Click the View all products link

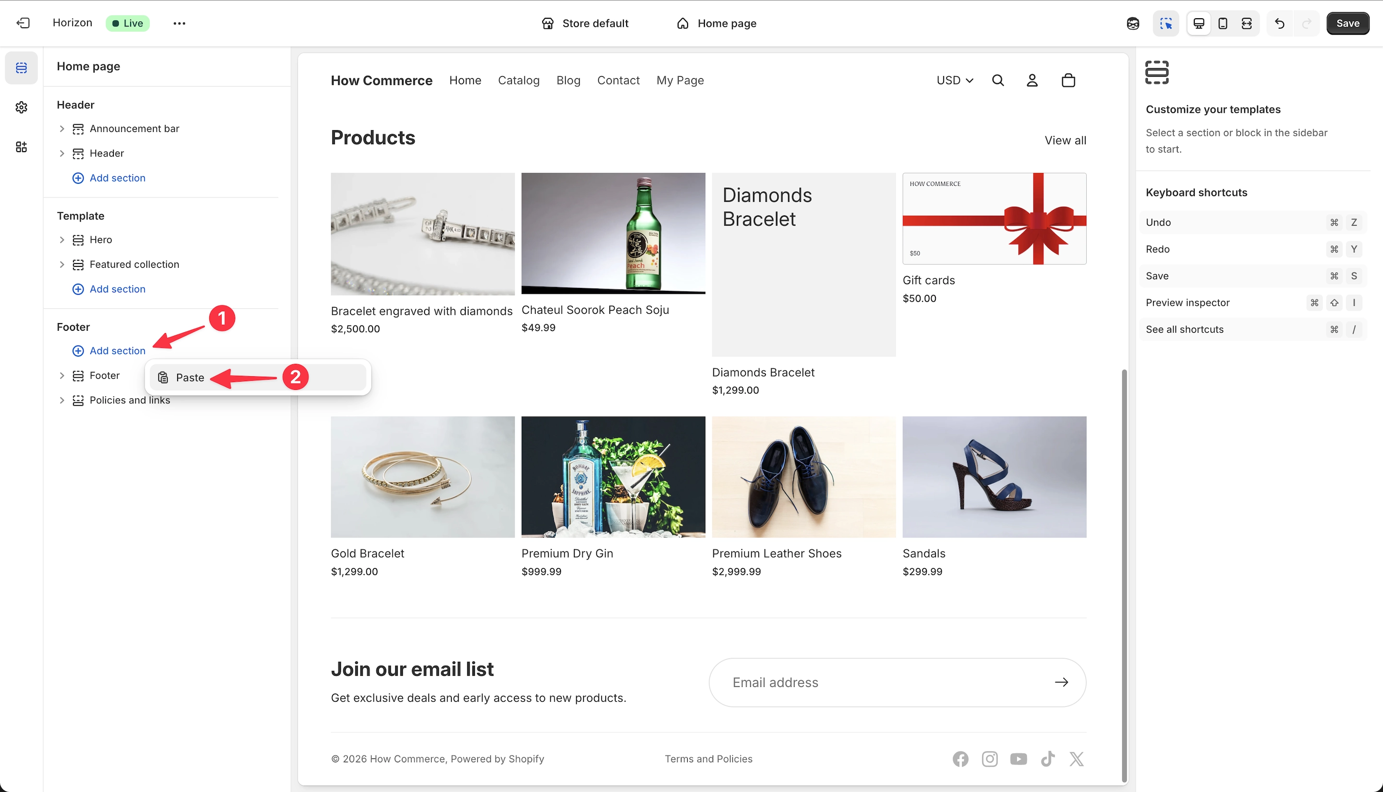click(x=1065, y=140)
